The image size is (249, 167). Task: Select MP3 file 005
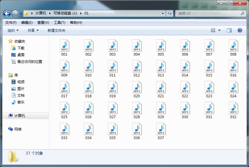pyautogui.click(x=161, y=48)
